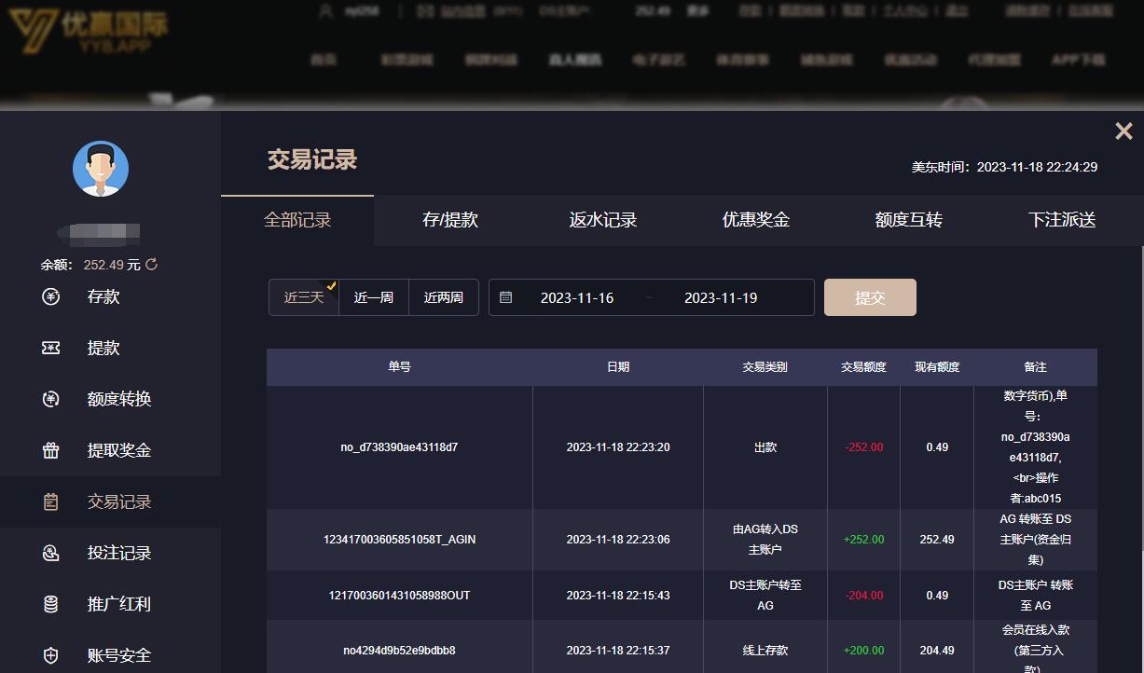
Task: Click the date 2023-11-18 22:23:06
Action: pyautogui.click(x=618, y=540)
